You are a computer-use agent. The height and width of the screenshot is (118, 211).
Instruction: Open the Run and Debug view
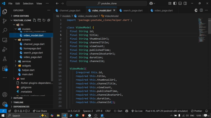[x=5, y=49]
